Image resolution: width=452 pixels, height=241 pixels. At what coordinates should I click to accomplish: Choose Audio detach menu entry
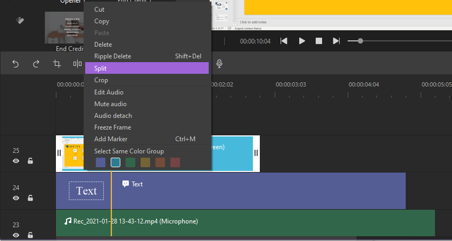(147, 116)
